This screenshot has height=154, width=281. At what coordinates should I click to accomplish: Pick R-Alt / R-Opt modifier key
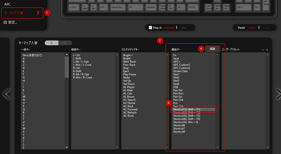80,74
